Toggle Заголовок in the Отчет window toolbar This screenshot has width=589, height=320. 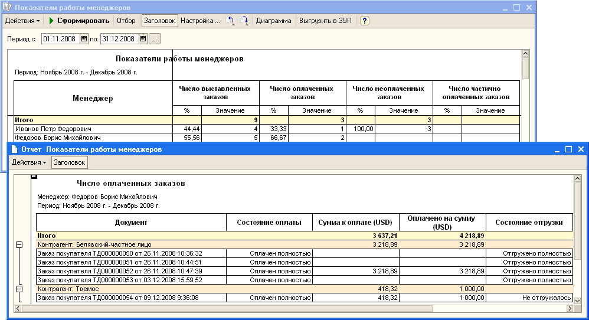click(x=69, y=162)
